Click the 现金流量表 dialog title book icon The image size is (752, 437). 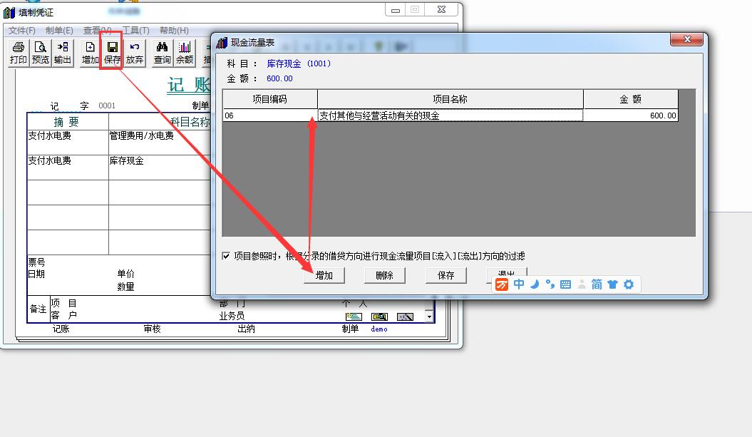click(x=222, y=43)
